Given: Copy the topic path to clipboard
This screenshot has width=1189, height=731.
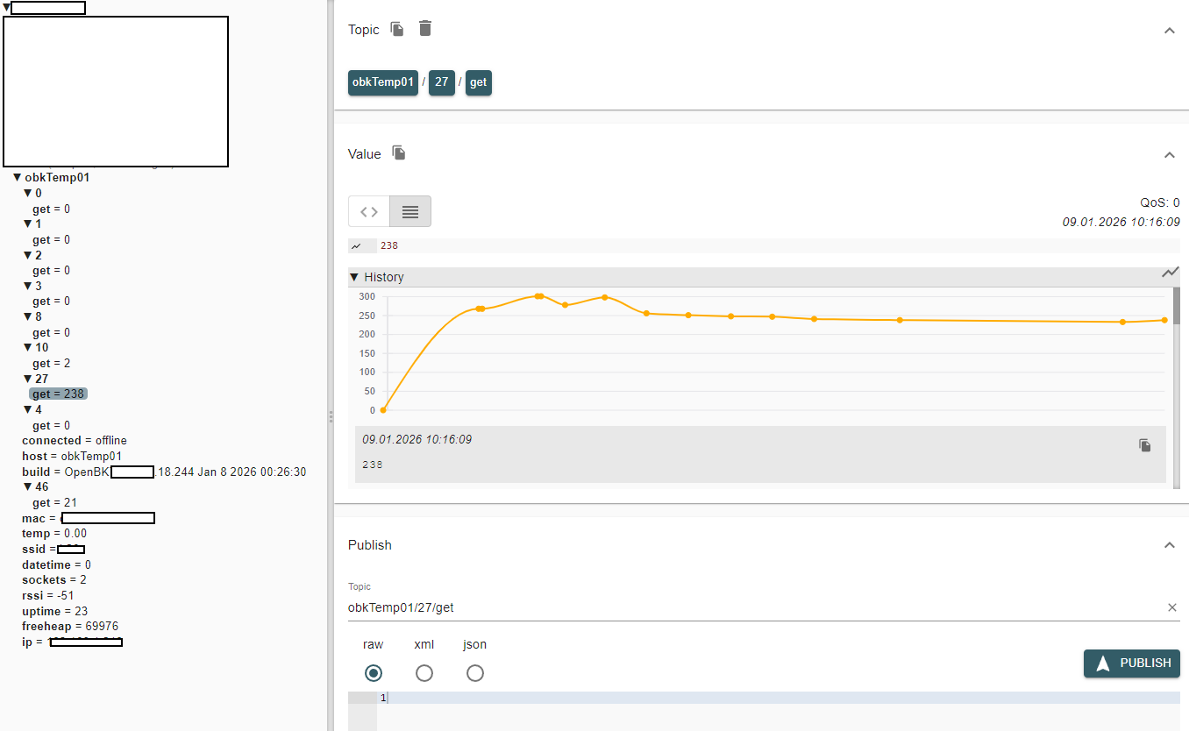Looking at the screenshot, I should click(x=397, y=29).
